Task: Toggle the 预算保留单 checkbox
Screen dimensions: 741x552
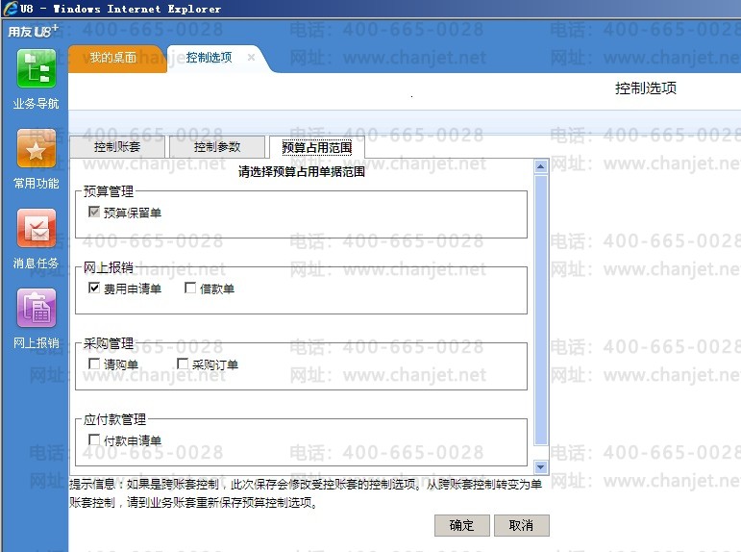Action: point(93,212)
